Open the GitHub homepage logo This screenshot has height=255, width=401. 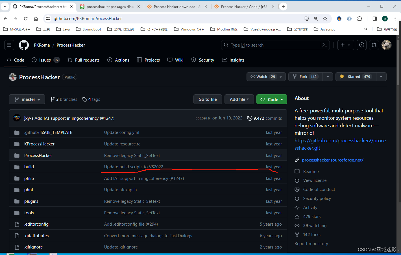tap(24, 45)
